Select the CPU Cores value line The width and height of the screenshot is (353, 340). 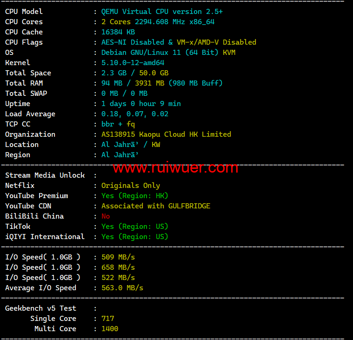(158, 22)
